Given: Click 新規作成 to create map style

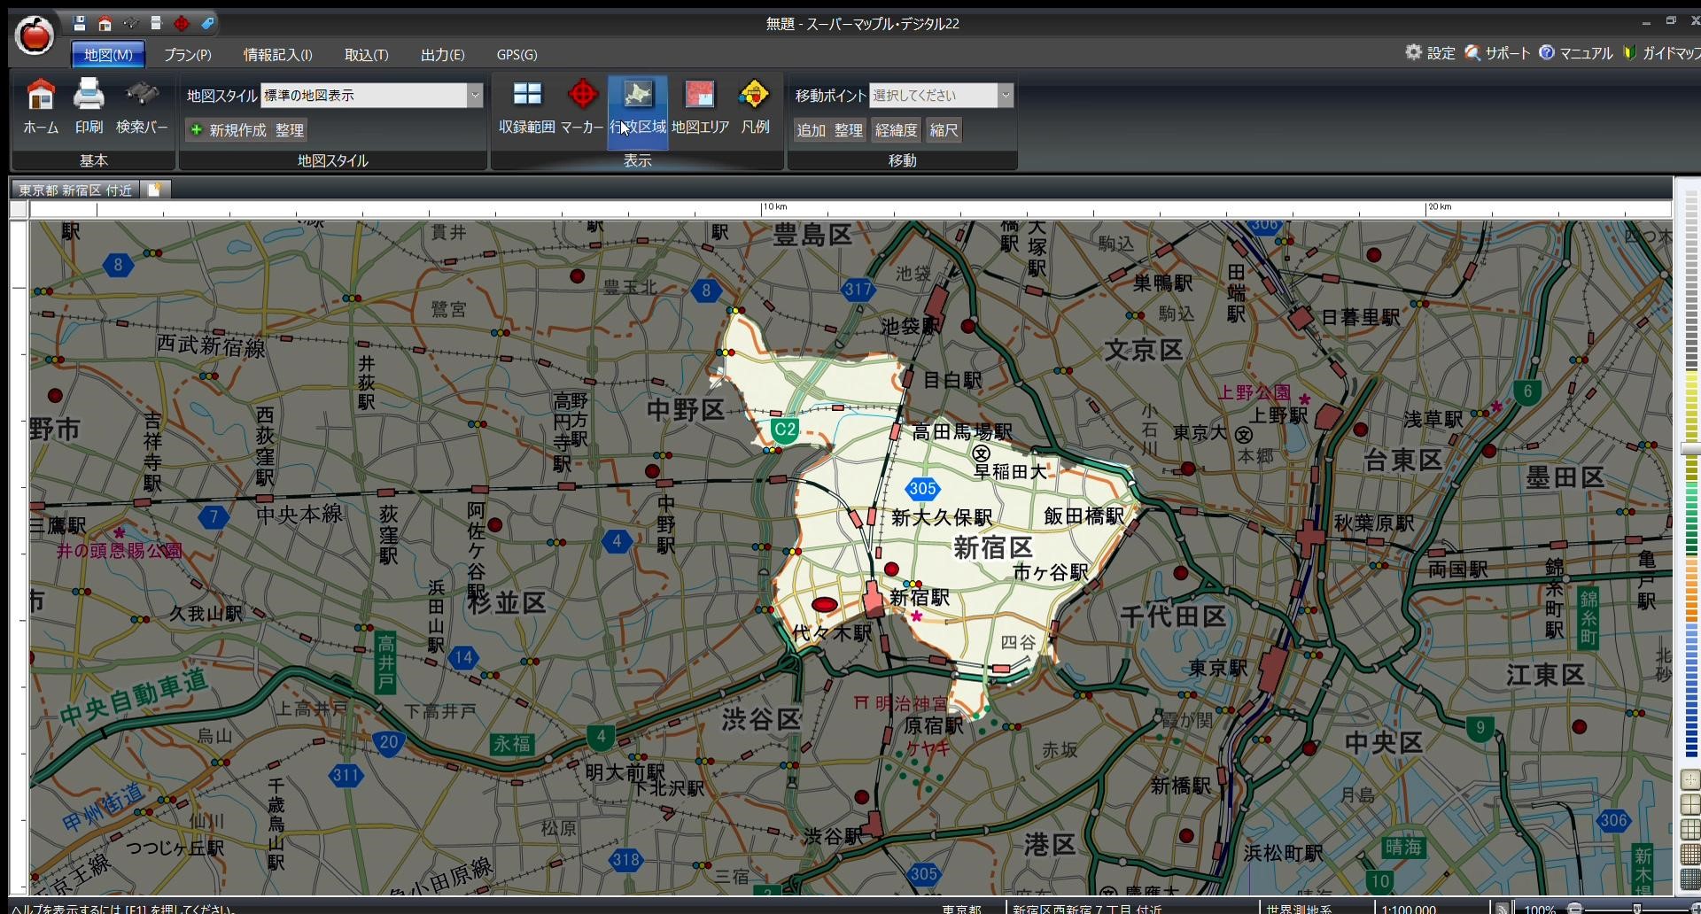Looking at the screenshot, I should (x=228, y=130).
